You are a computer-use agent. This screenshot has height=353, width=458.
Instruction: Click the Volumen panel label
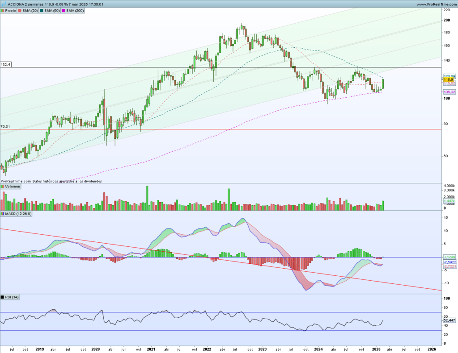click(11, 186)
